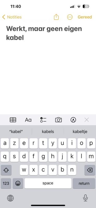The height and width of the screenshot is (208, 96).
Task: Choose the suggestion "kabeltje"
Action: (80, 132)
